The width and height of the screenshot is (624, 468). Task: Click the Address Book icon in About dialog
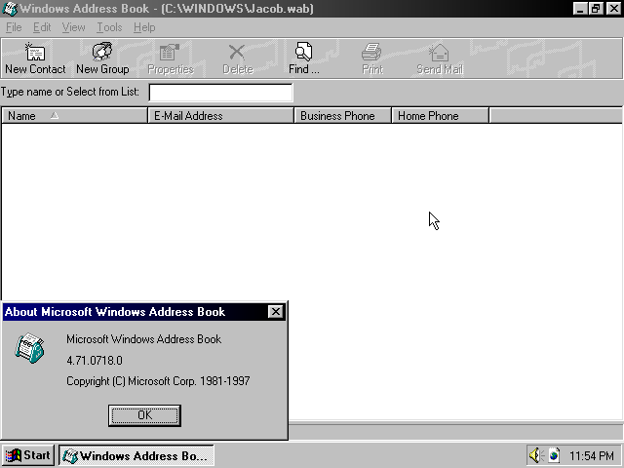[29, 348]
